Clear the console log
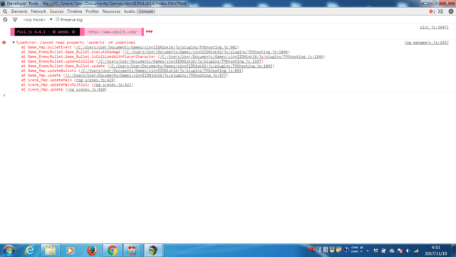Image resolution: width=456 pixels, height=257 pixels. (5, 19)
